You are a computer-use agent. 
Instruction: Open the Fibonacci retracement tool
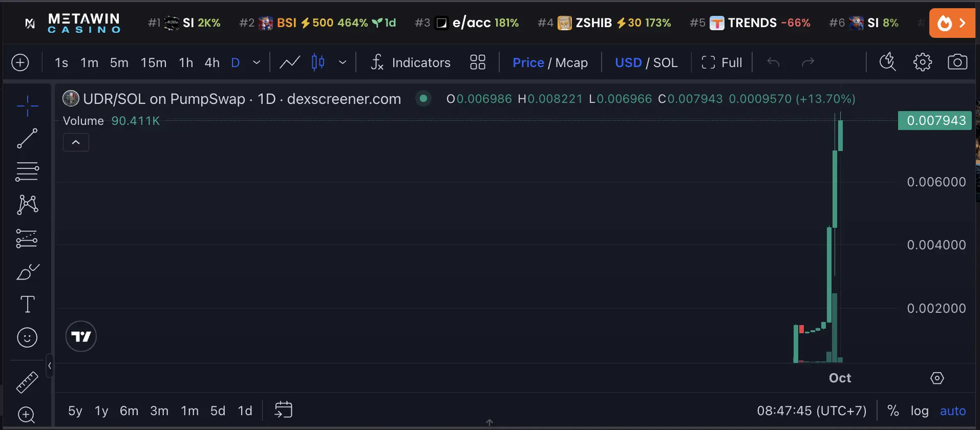coord(28,171)
